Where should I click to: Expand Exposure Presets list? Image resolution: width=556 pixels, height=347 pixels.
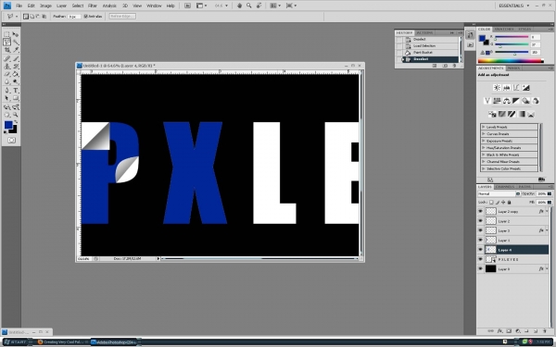pos(483,141)
